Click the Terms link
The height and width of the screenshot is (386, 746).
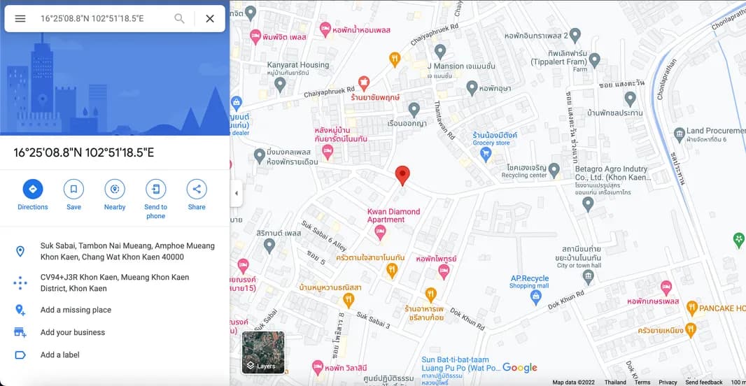click(642, 383)
